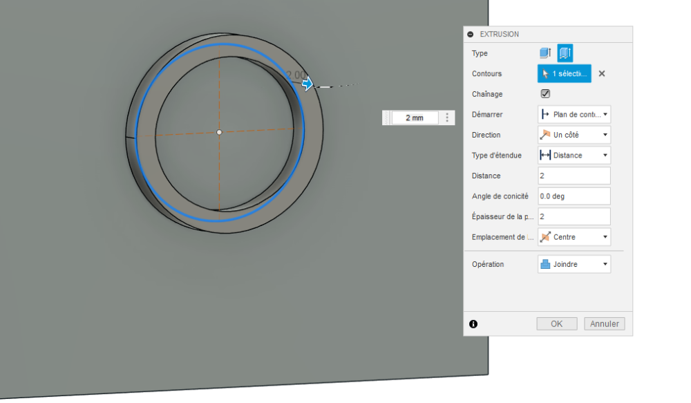This screenshot has width=691, height=403.
Task: Open the Démarrer dropdown
Action: [574, 114]
